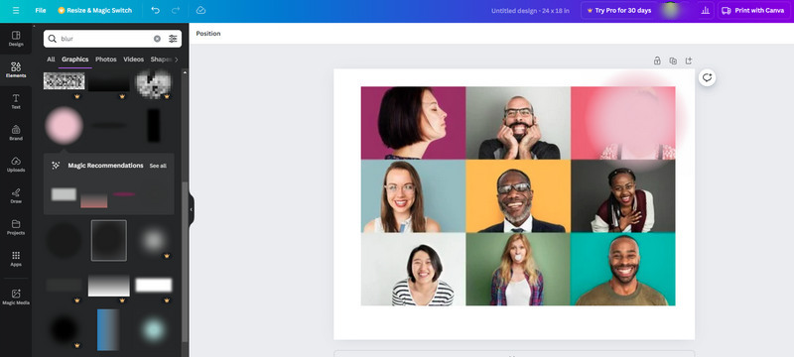Select the white-to-gray gradient graphic
Screen dimensions: 794x357
point(109,286)
